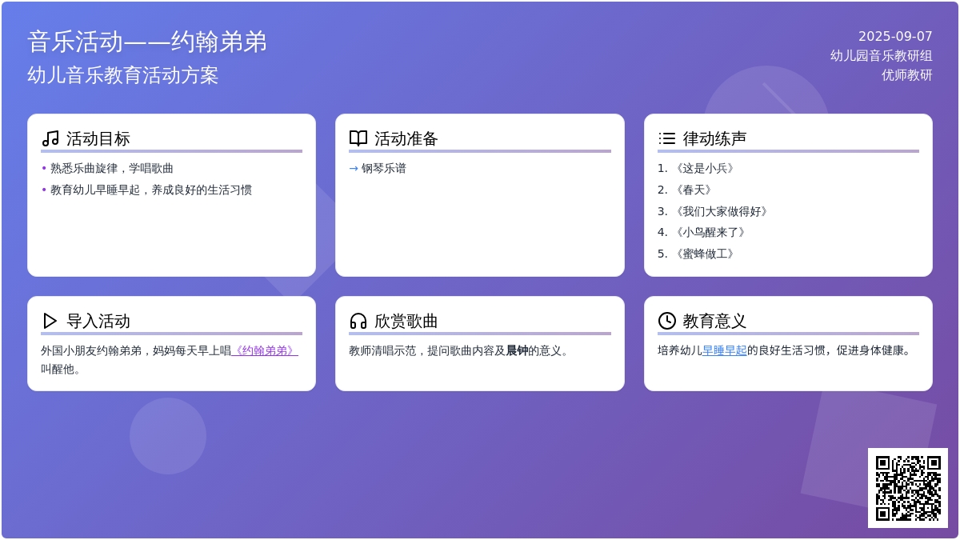The image size is (960, 540).
Task: Click the 钢琴乐谱 item
Action: pos(384,168)
